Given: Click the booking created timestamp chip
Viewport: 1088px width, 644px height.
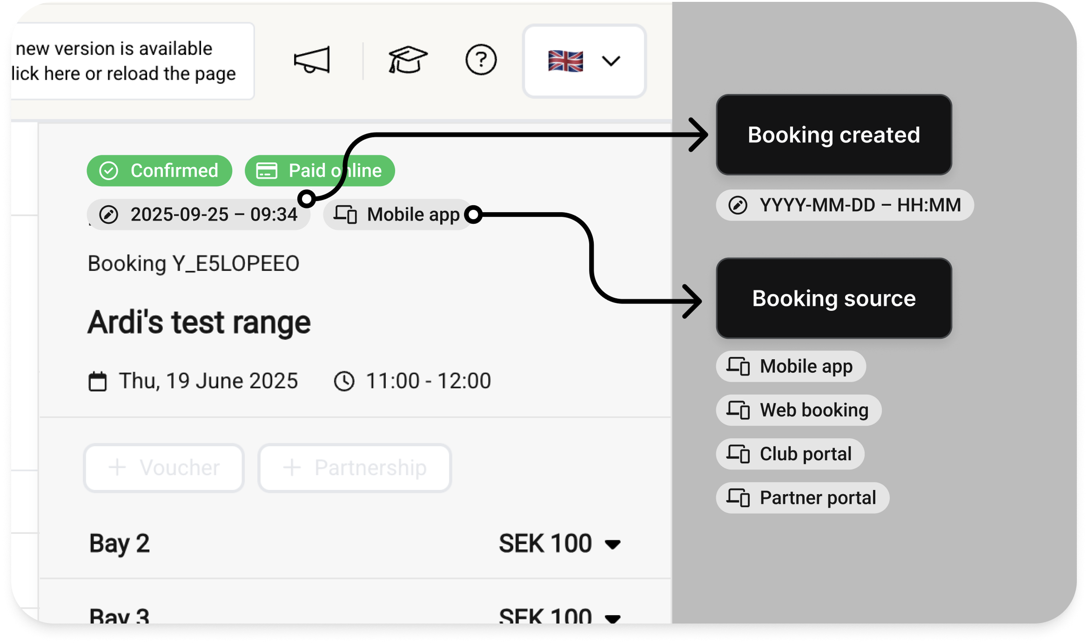Looking at the screenshot, I should pos(199,215).
